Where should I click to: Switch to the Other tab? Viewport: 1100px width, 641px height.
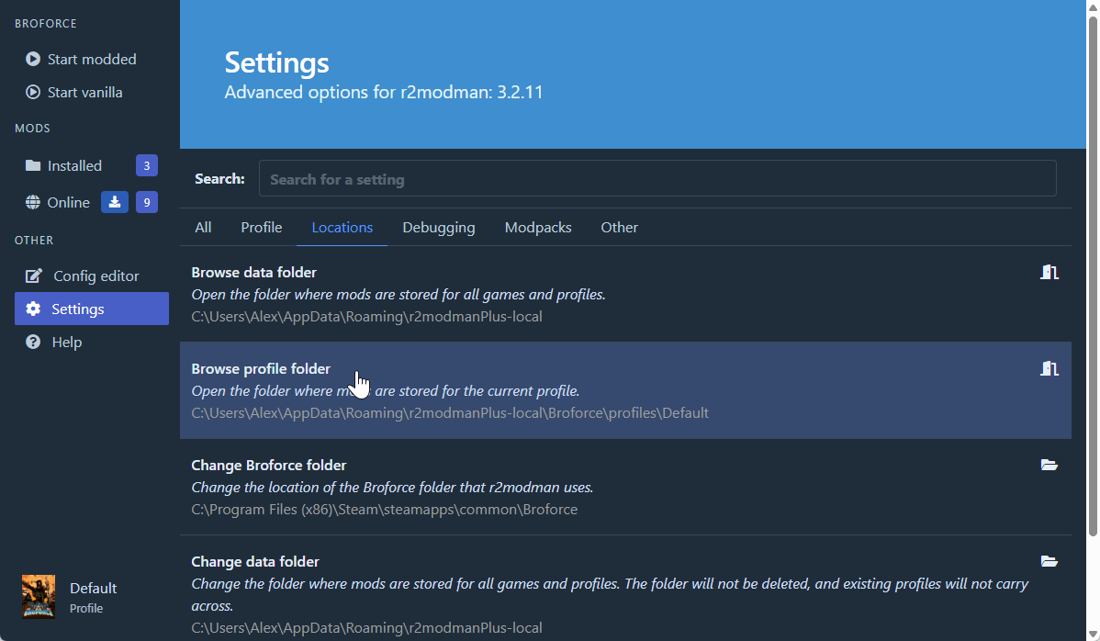[619, 227]
